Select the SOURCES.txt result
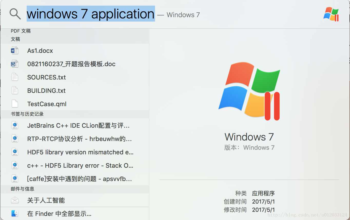 click(x=75, y=77)
